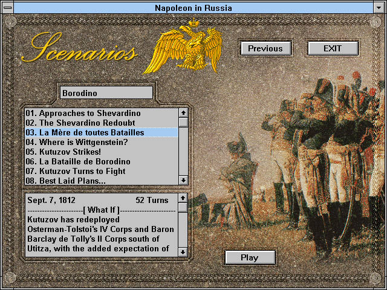This screenshot has height=290, width=387.
Task: Start the scenario with the Play button
Action: point(250,257)
